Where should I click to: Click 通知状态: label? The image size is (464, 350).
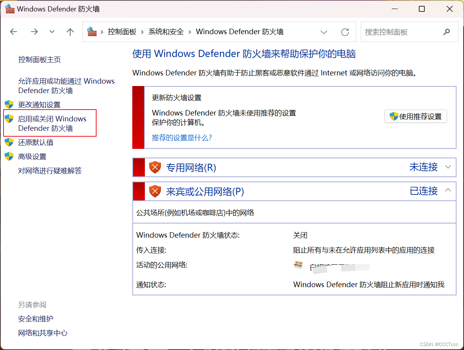tap(151, 285)
